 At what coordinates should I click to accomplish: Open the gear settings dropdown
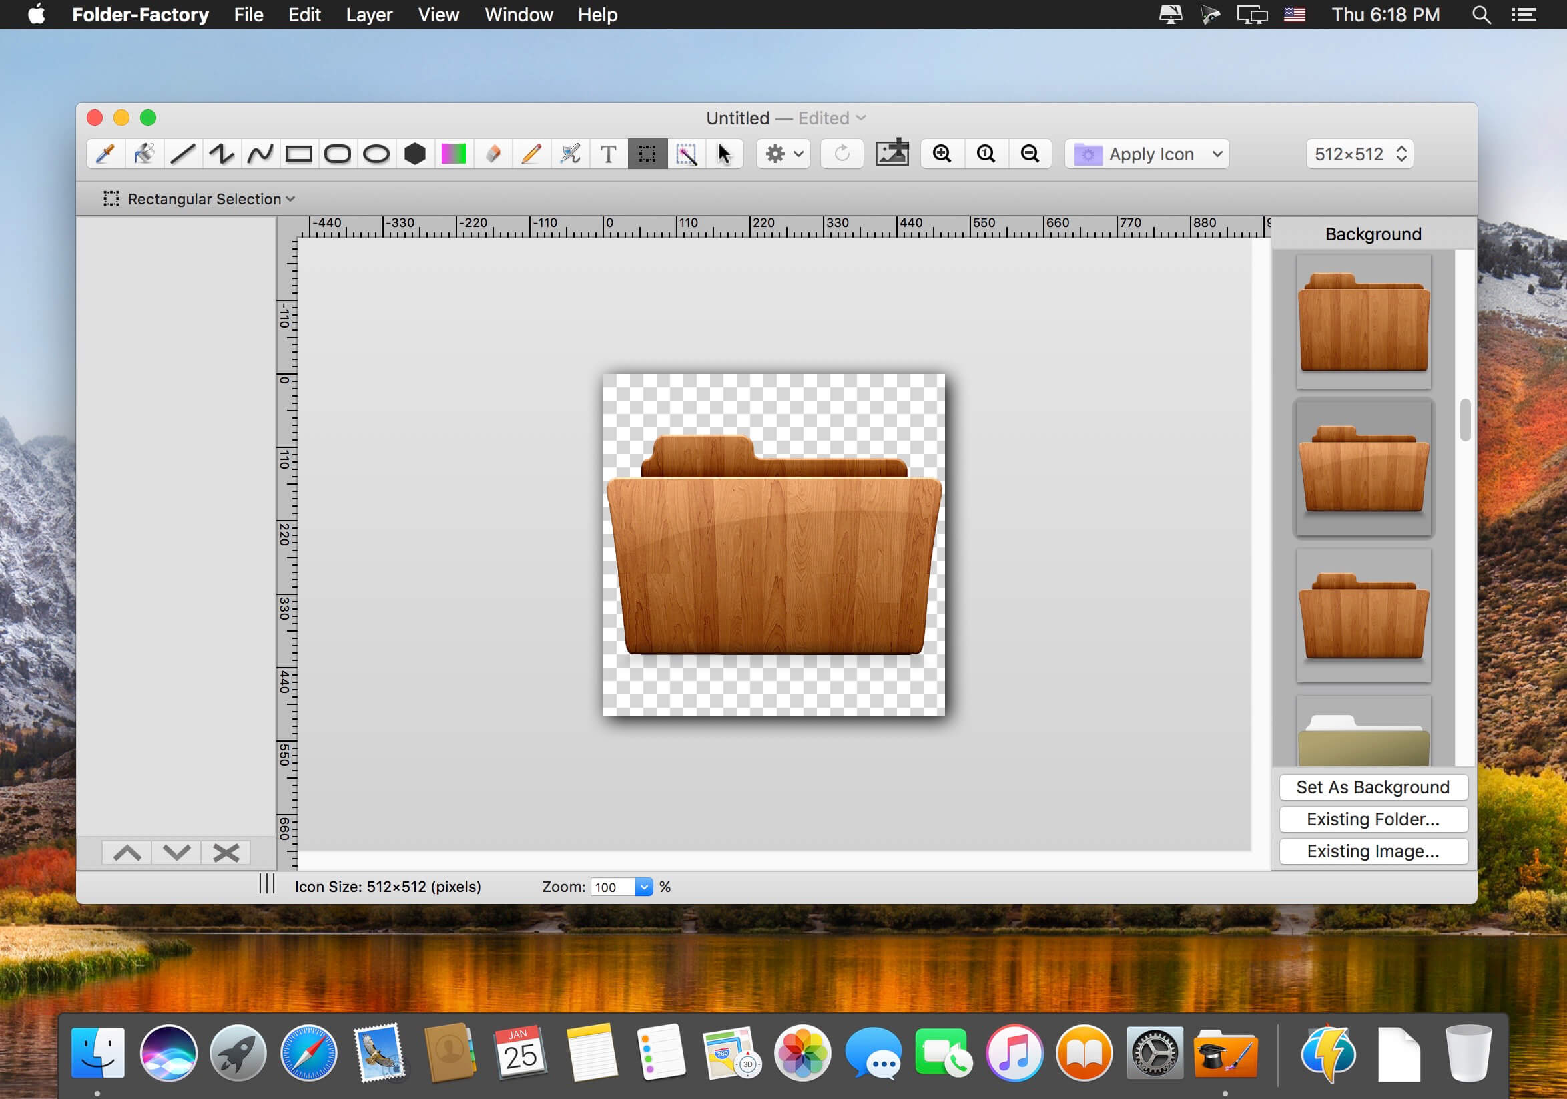click(x=783, y=154)
